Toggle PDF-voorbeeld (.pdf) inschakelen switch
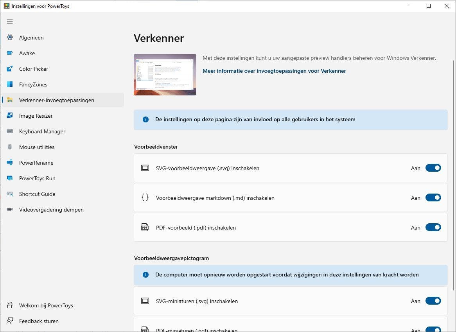 click(x=433, y=228)
